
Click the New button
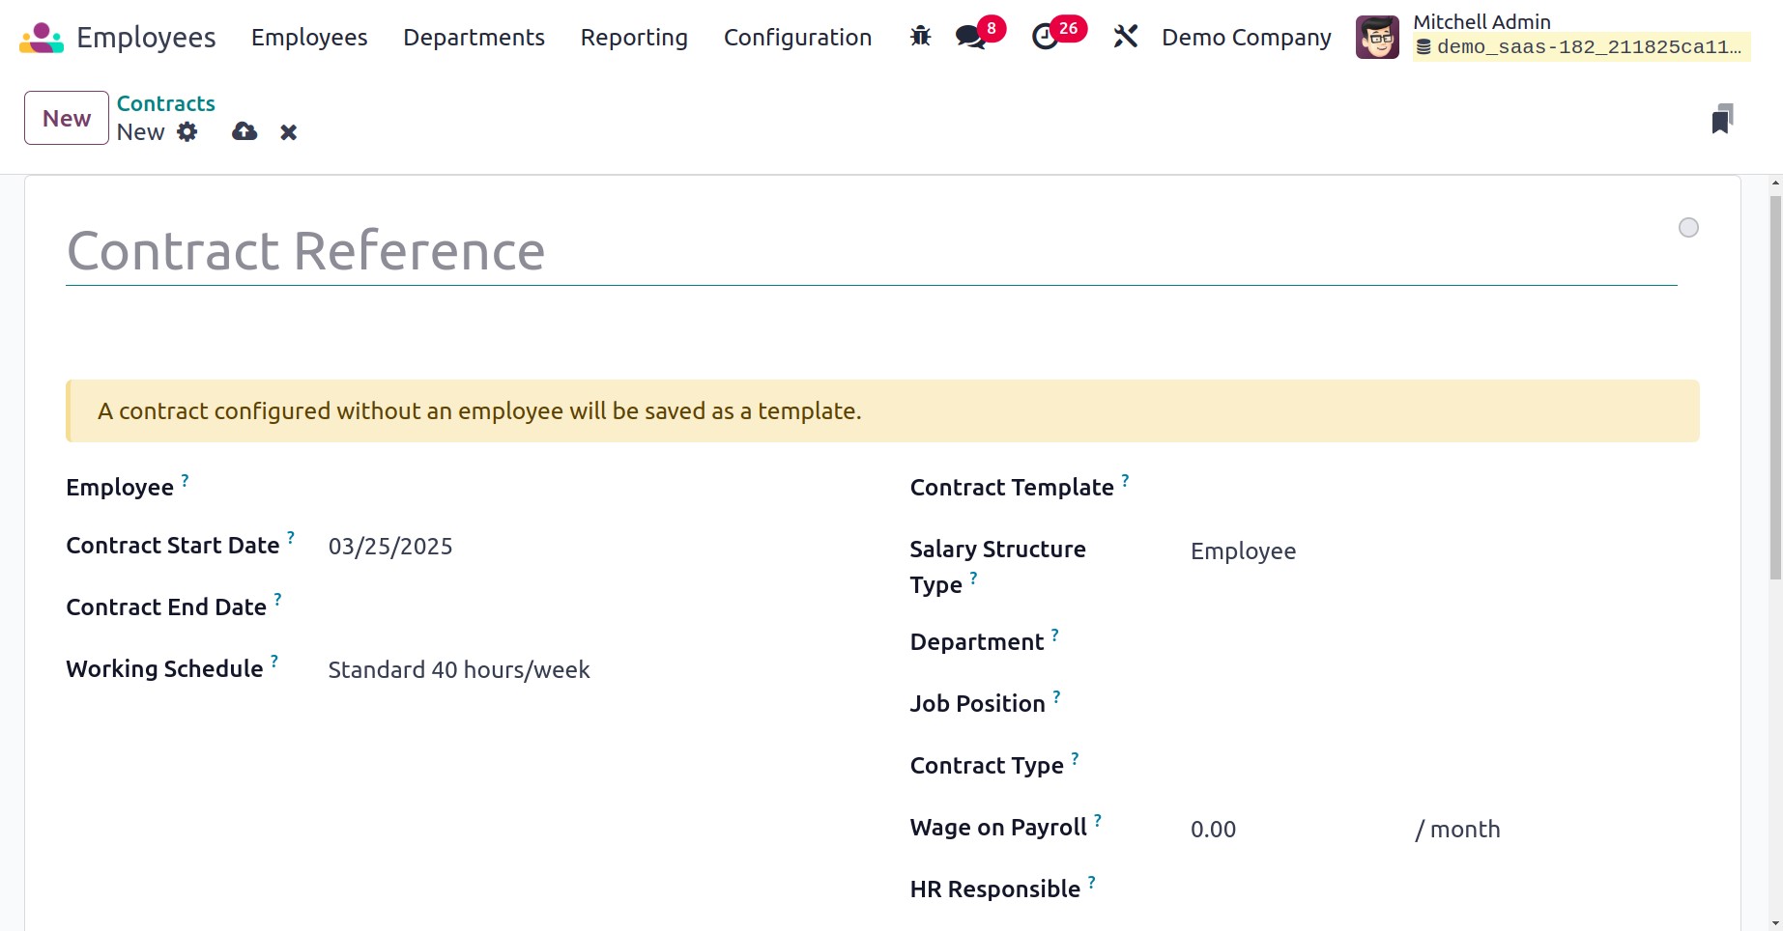tap(67, 118)
